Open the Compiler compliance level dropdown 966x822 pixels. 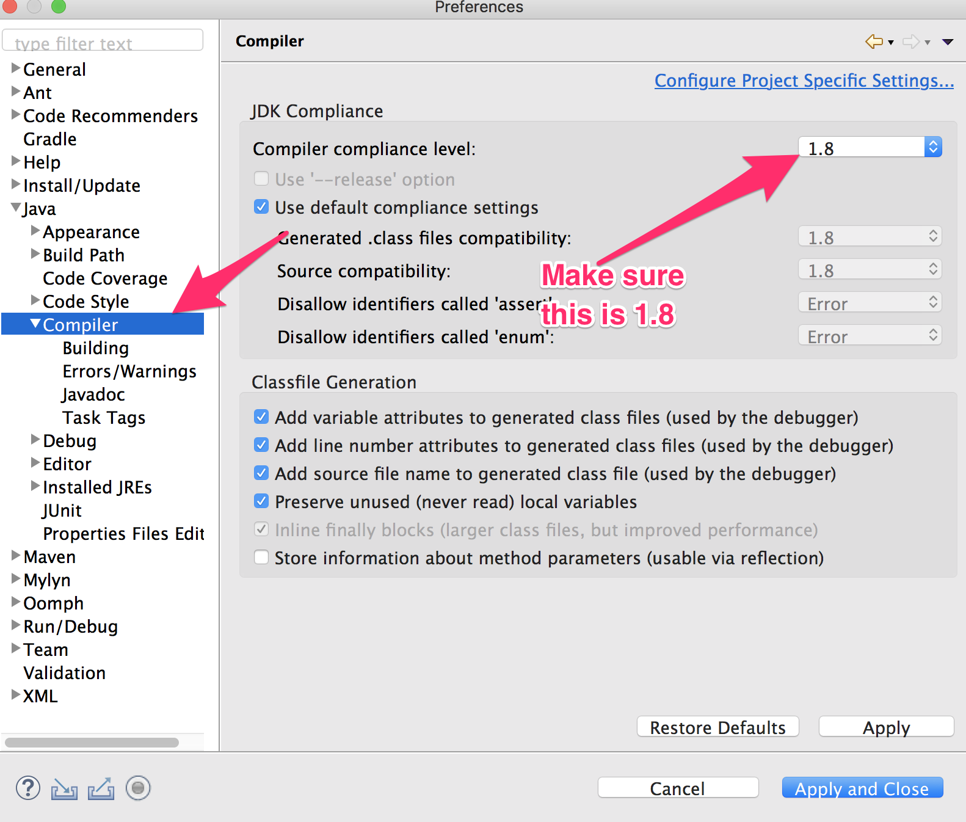[870, 148]
